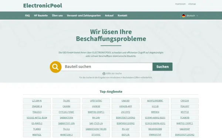Open the TEA1007 offer
Screen dimensions: 222x138
point(185,106)
